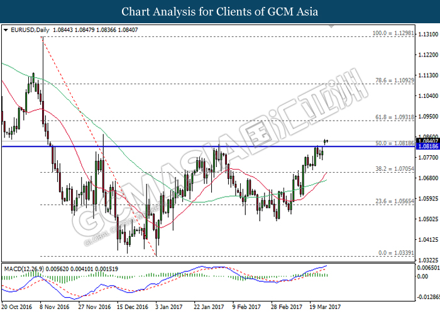The image size is (440, 314).
Task: Click the price axis value 1.04125
Action: coord(428,240)
